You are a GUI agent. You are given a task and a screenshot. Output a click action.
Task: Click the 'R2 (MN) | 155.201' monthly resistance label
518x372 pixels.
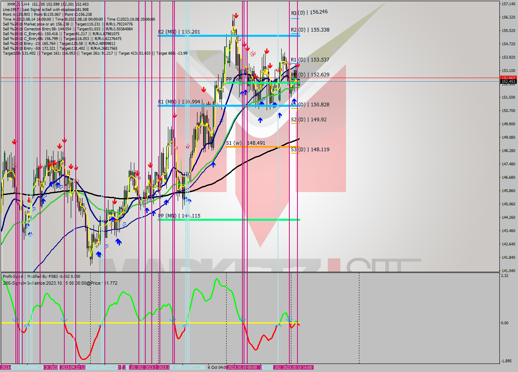pos(179,32)
